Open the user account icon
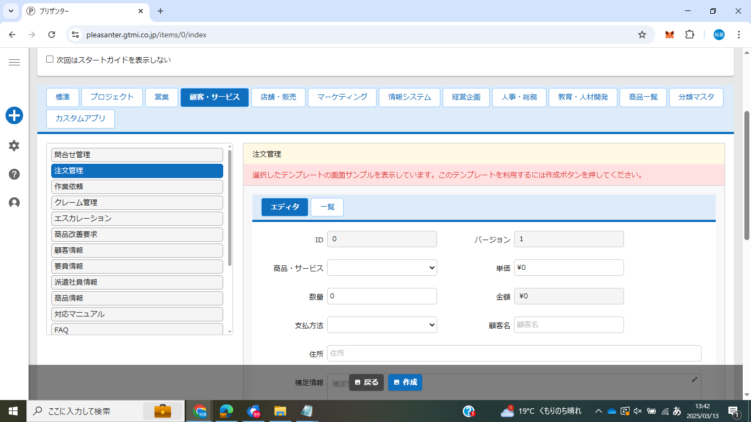The width and height of the screenshot is (751, 422). point(14,203)
